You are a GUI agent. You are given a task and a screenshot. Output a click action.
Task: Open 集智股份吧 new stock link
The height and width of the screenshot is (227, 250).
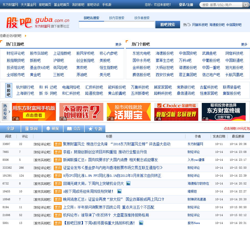(x=232, y=93)
